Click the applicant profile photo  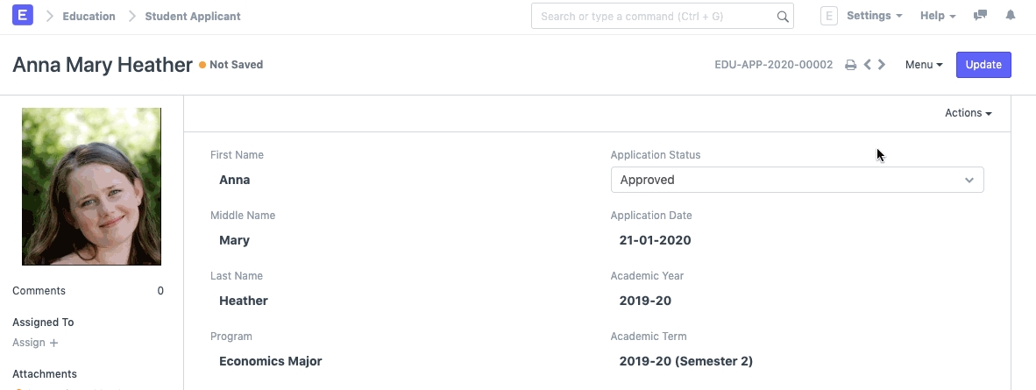[x=91, y=186]
